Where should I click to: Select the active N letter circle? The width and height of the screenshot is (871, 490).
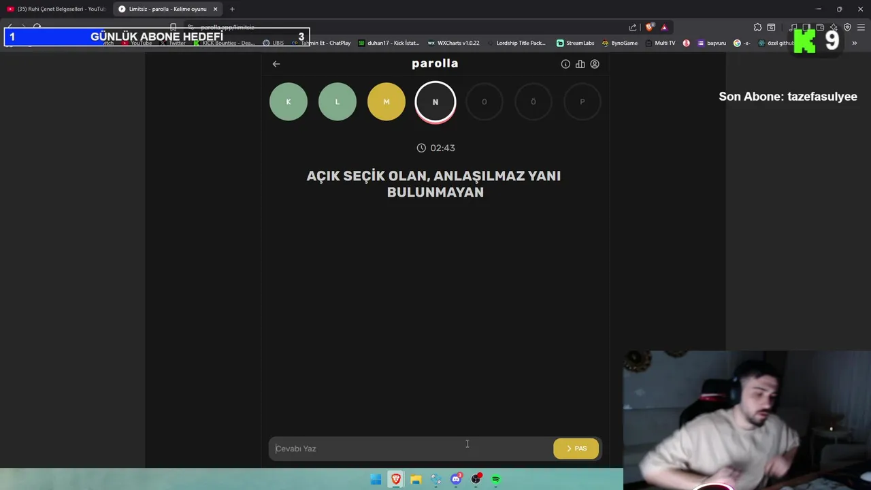tap(435, 102)
